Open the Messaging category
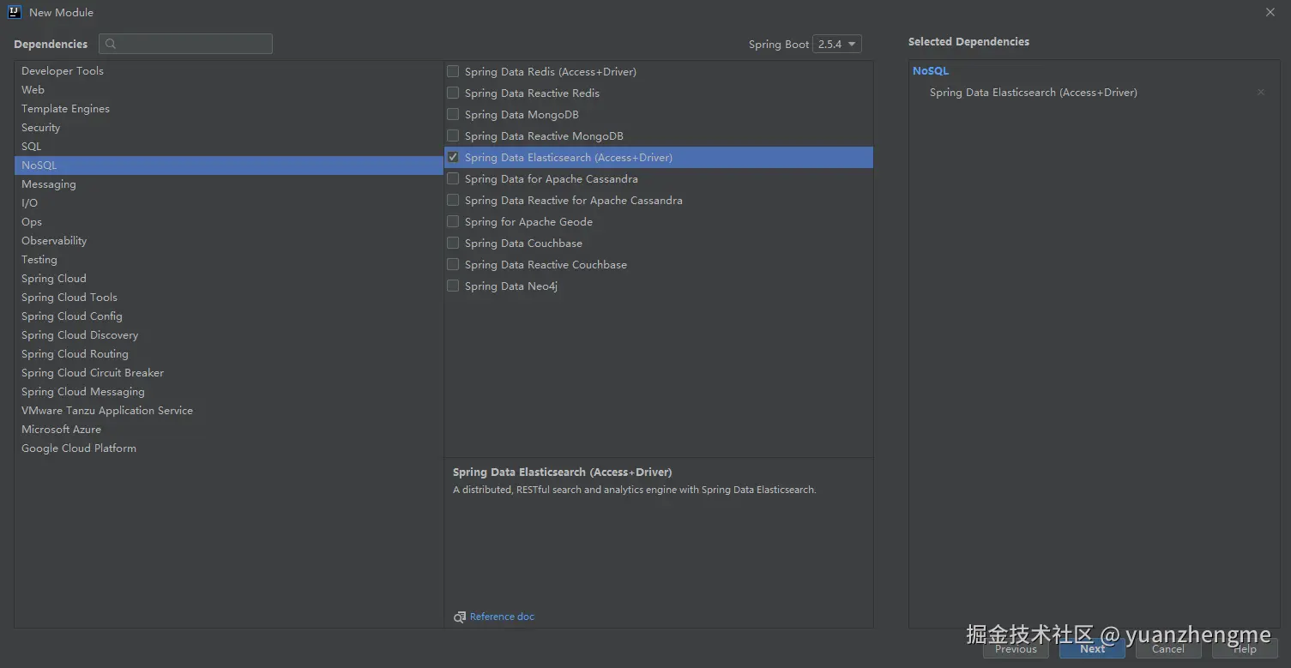Viewport: 1291px width, 668px height. (x=228, y=184)
